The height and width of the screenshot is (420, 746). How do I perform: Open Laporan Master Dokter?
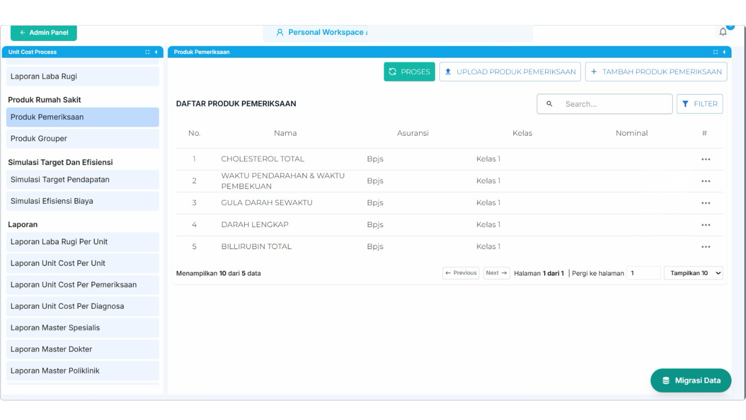[83, 349]
